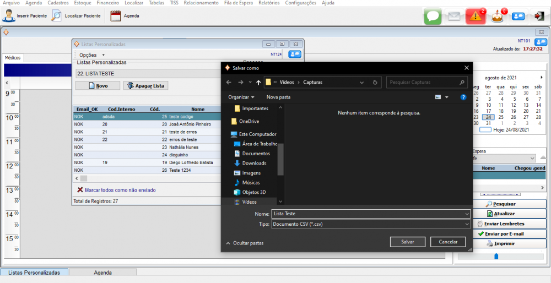Collapse folders with Ocultar pastas
This screenshot has height=283, width=551.
click(245, 243)
